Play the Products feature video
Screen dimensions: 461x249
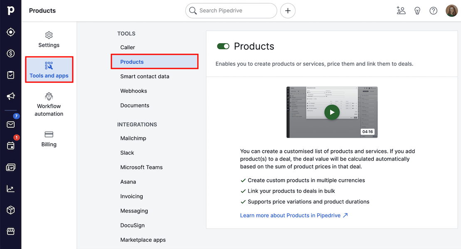pyautogui.click(x=332, y=112)
